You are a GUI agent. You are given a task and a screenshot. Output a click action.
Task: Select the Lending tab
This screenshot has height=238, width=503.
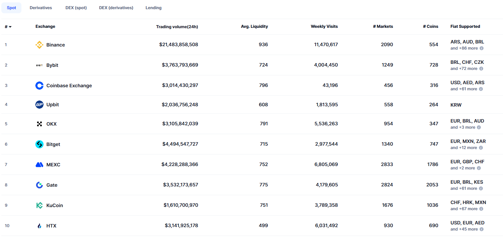153,7
